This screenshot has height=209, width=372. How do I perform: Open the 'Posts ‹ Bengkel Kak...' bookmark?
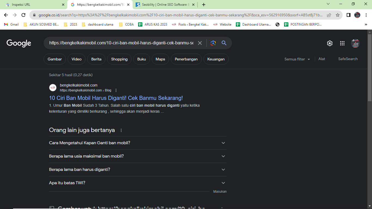tap(190, 24)
